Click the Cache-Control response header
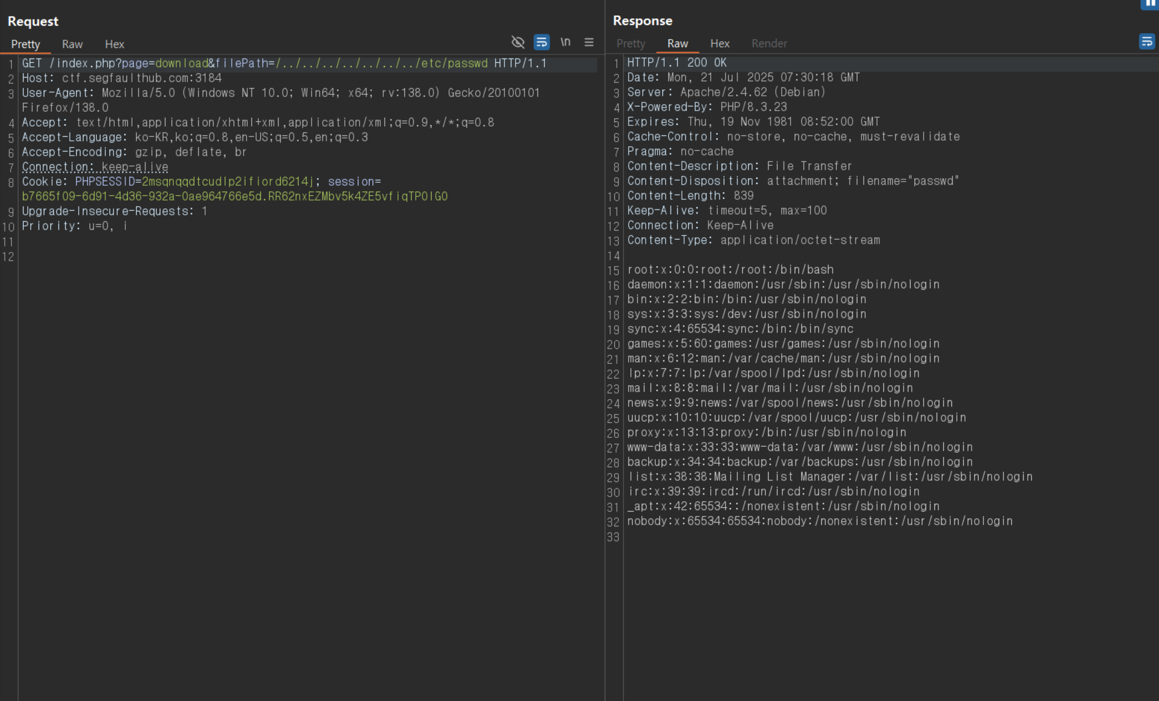The image size is (1159, 701). pos(794,137)
